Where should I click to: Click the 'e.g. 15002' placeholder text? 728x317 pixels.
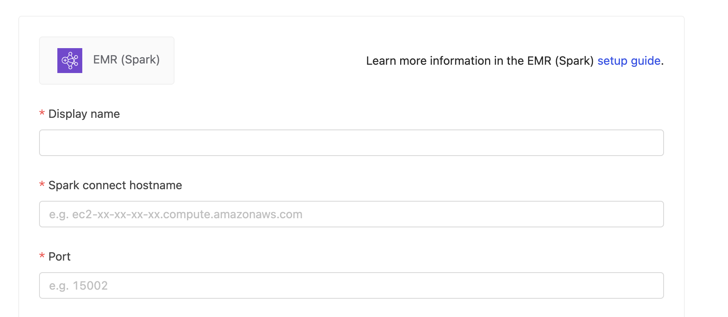click(x=79, y=286)
